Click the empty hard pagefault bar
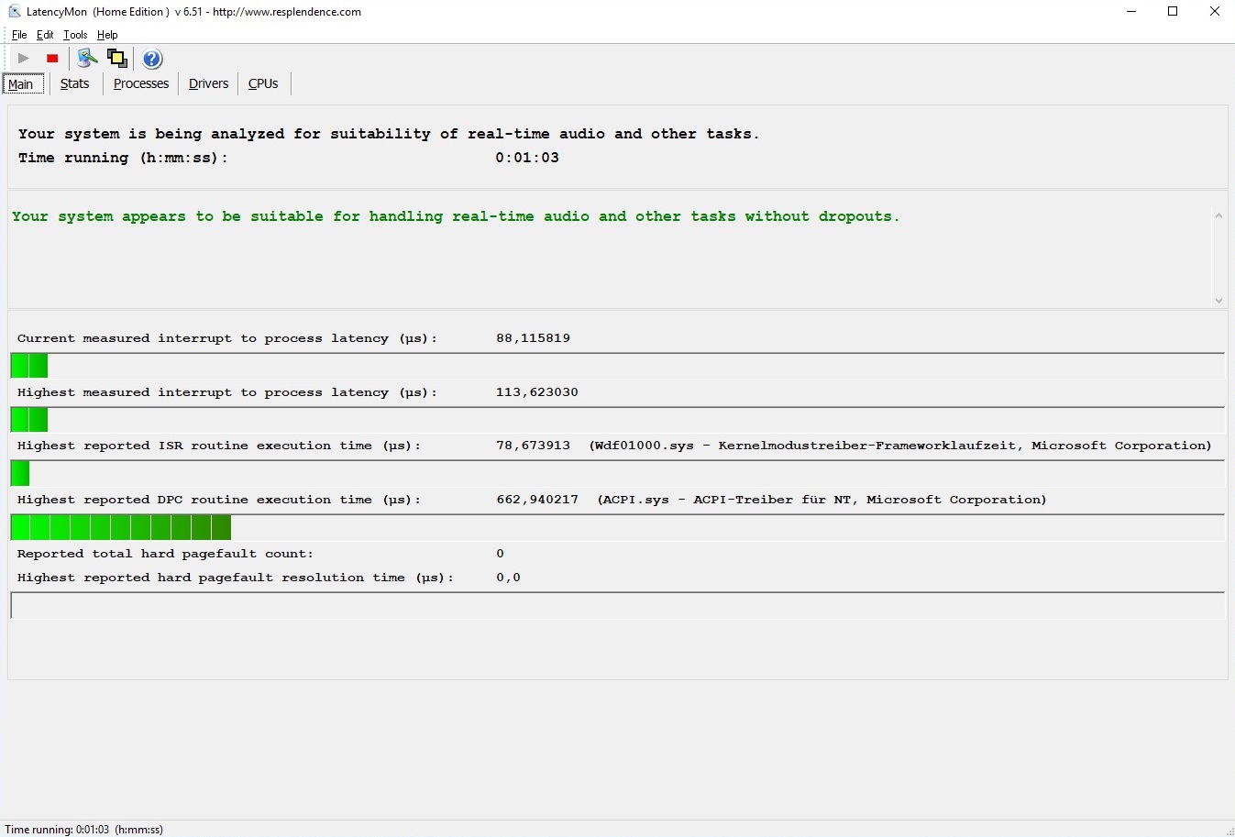This screenshot has width=1235, height=837. [x=618, y=606]
